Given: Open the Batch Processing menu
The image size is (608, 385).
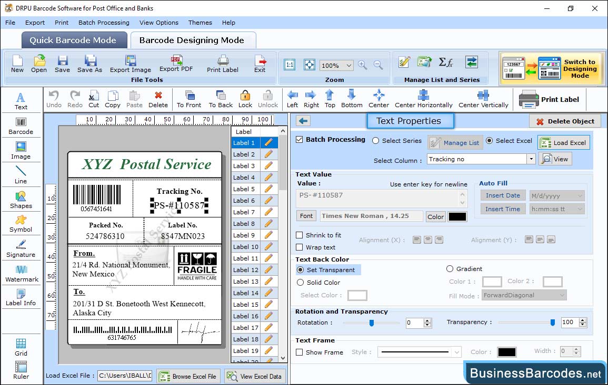Looking at the screenshot, I should coord(104,23).
